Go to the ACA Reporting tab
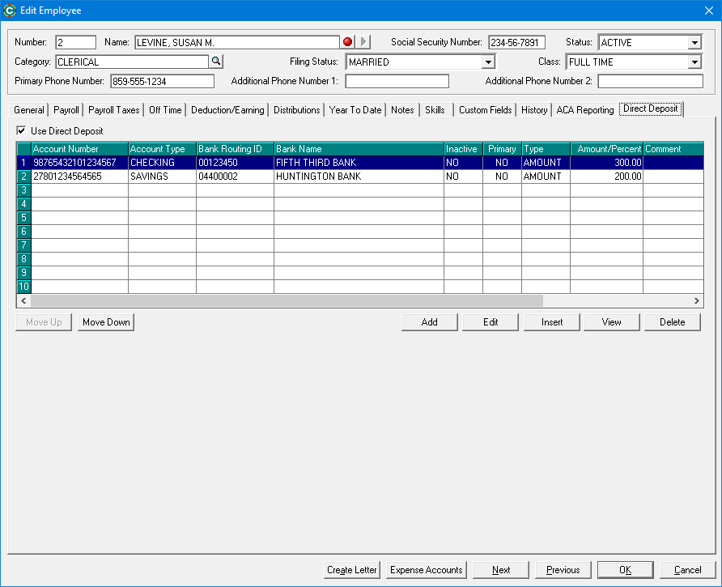 [584, 110]
